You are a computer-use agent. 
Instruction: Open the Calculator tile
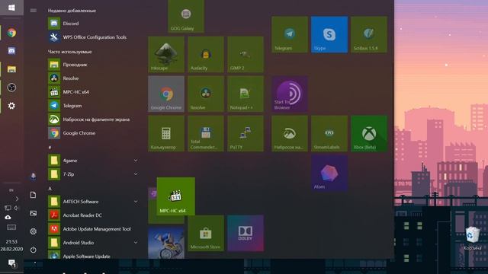[x=166, y=134]
